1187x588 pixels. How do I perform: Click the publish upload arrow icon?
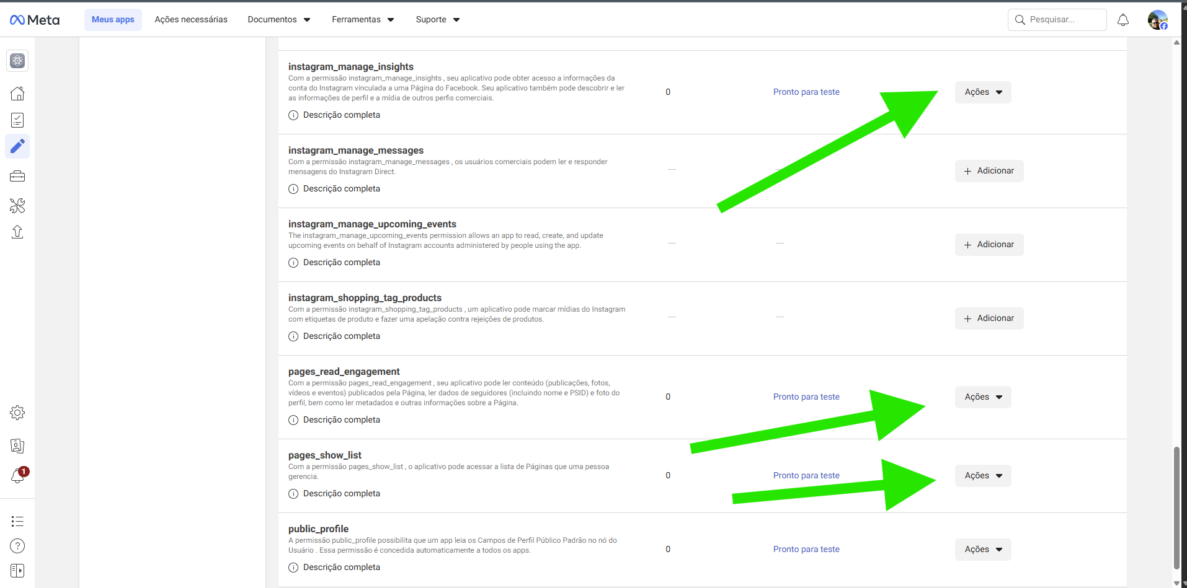click(x=17, y=232)
